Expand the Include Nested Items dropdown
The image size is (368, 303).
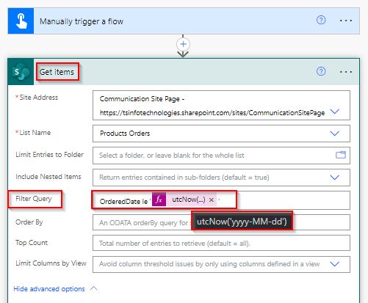coord(335,178)
